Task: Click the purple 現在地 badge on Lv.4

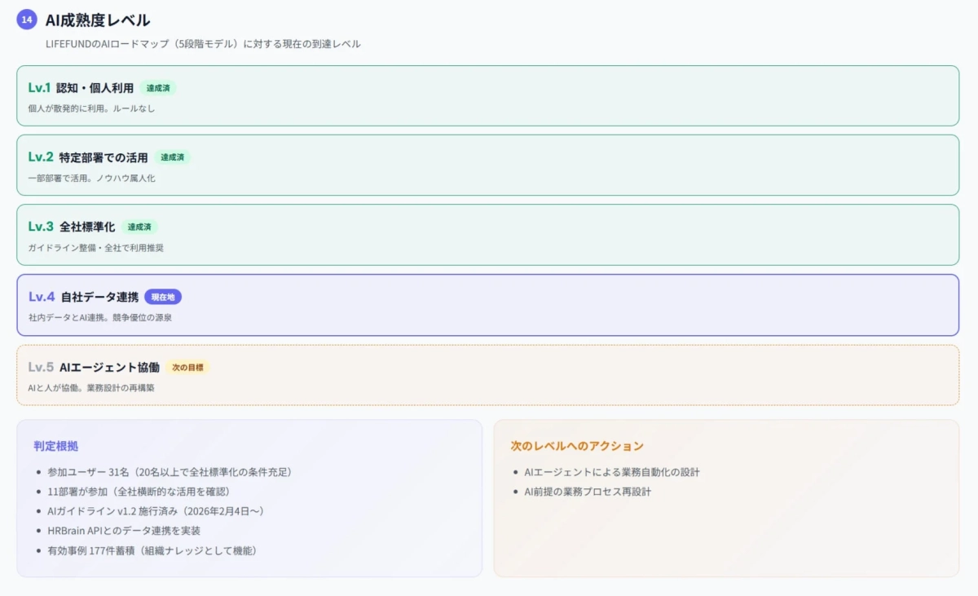Action: coord(162,297)
